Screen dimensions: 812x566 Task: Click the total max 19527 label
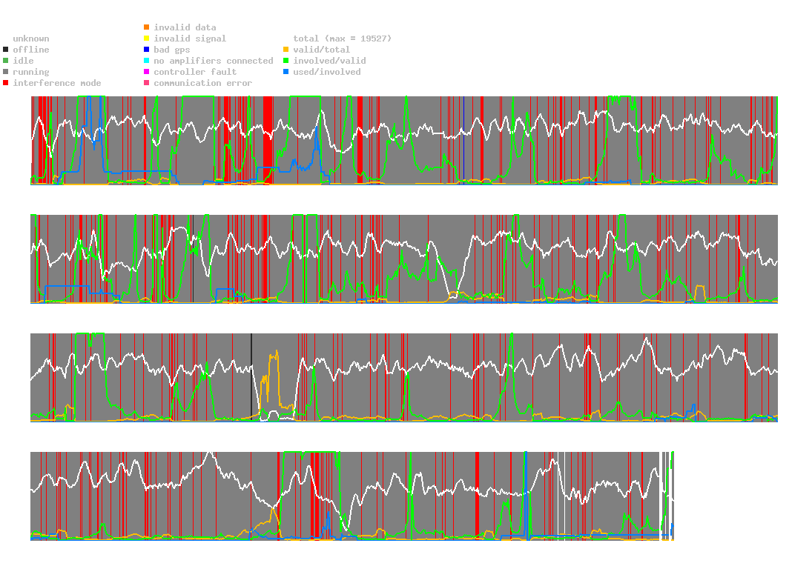coord(343,39)
